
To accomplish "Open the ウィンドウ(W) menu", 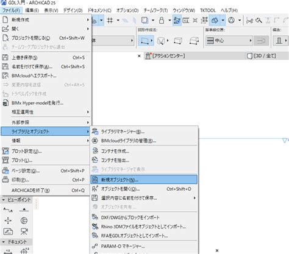I will (184, 10).
